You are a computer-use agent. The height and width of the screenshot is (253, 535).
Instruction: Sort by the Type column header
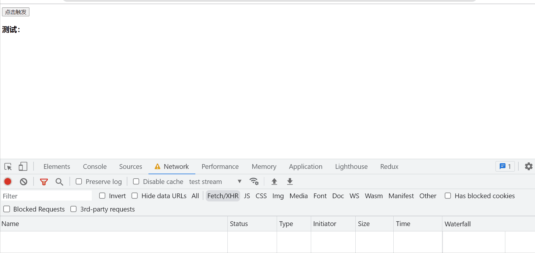point(294,224)
